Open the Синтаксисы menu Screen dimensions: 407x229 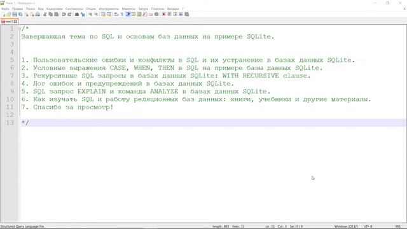point(74,9)
